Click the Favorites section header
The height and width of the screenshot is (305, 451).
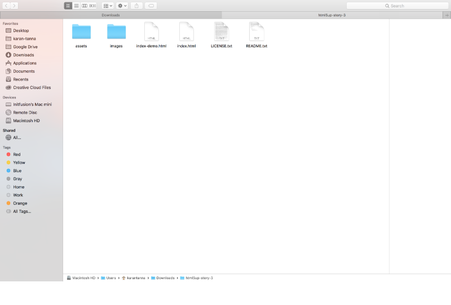[x=10, y=24]
